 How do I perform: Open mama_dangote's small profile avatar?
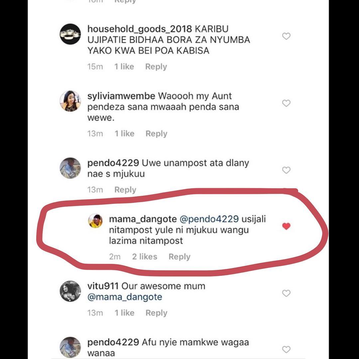click(x=95, y=221)
